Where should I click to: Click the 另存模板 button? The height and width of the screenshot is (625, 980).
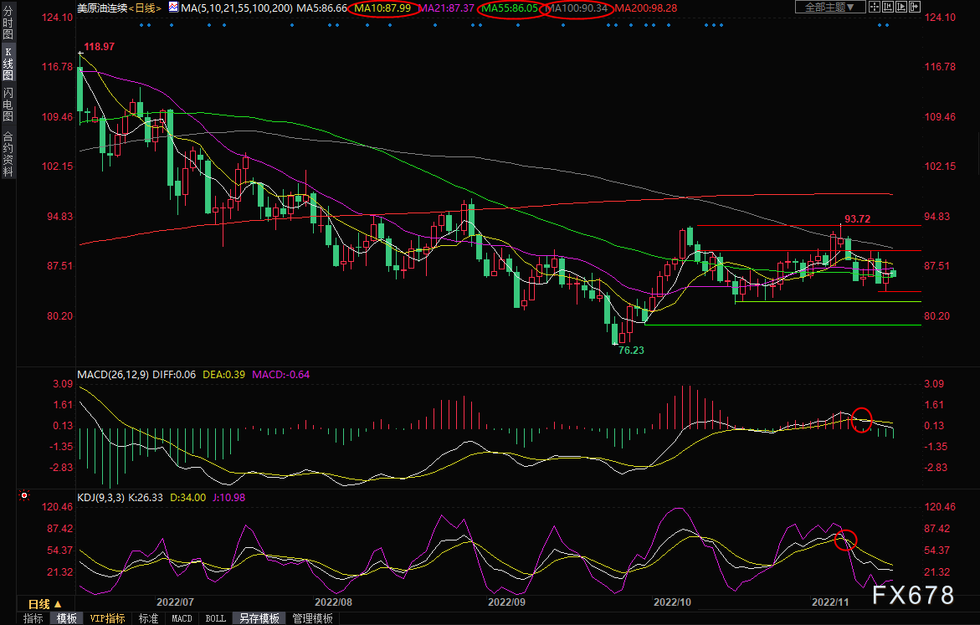[259, 618]
